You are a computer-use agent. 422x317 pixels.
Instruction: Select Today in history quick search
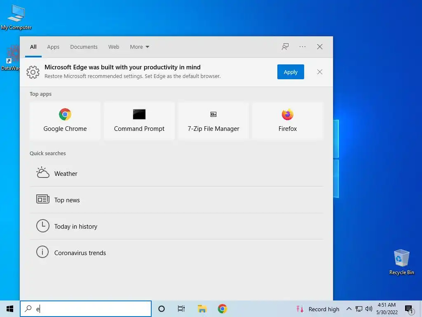click(176, 226)
